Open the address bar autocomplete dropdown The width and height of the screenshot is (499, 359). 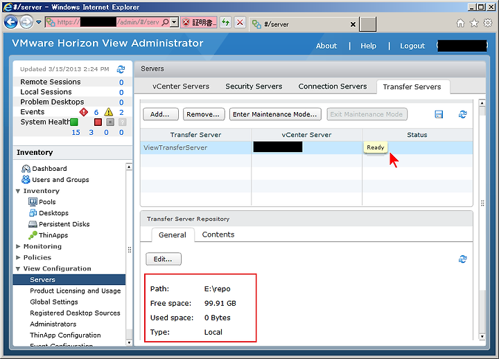pos(174,22)
